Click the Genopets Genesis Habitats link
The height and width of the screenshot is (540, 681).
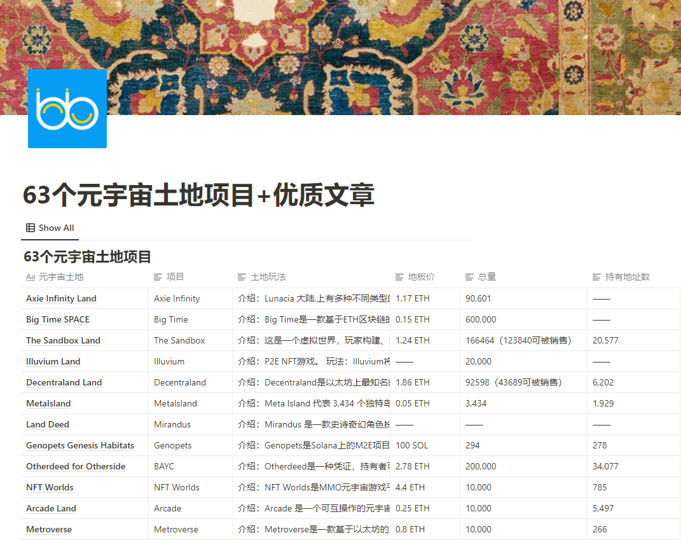[80, 445]
